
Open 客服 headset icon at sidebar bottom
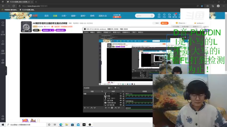(x=3, y=117)
